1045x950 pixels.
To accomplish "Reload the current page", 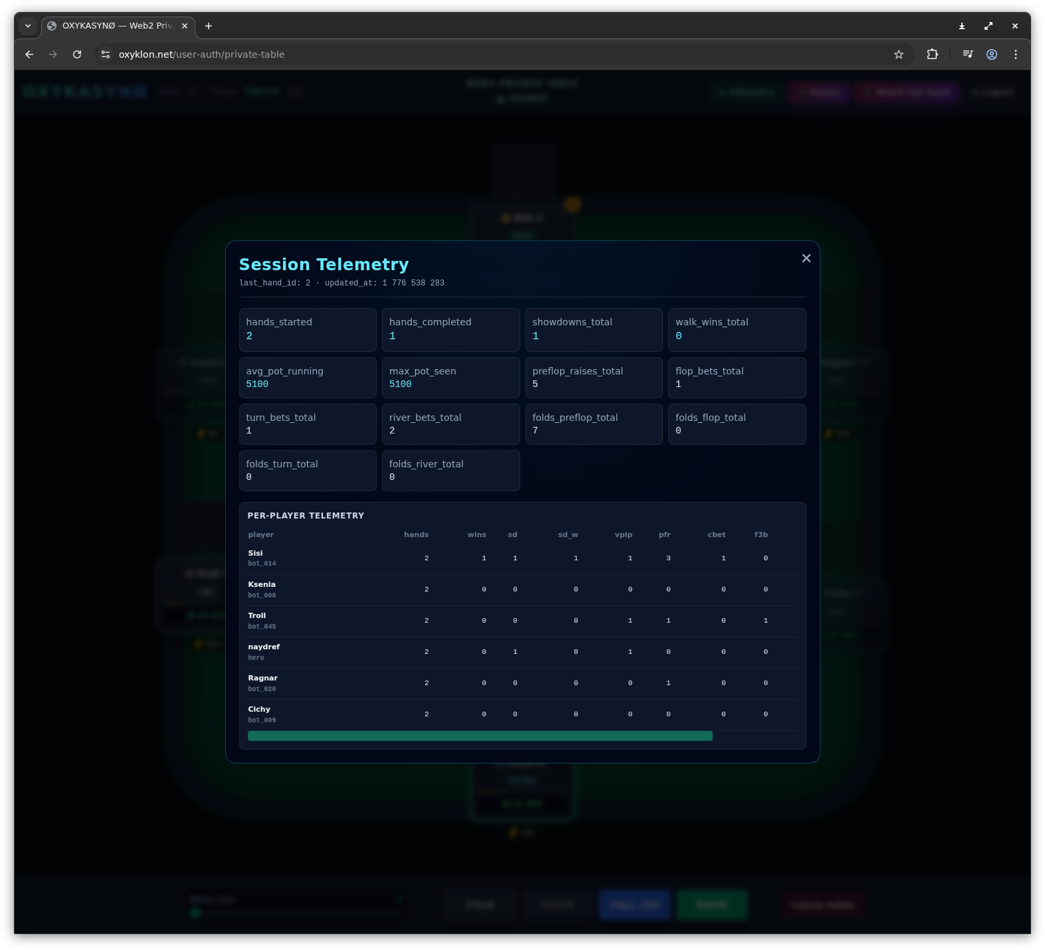I will coord(77,54).
